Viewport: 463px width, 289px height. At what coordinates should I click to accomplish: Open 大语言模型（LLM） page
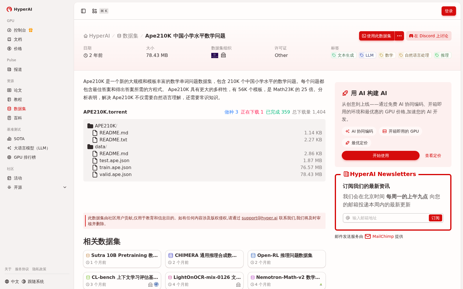click(37, 148)
